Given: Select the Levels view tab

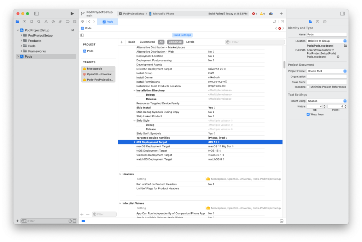Looking at the screenshot, I should point(190,42).
